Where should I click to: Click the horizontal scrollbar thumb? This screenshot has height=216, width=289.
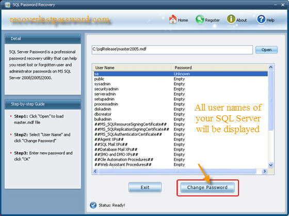(x=178, y=171)
